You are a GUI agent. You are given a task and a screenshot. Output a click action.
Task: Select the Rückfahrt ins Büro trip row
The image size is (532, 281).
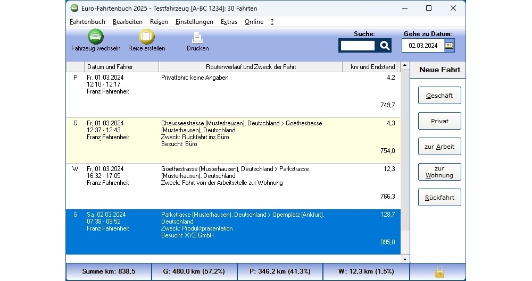233,141
